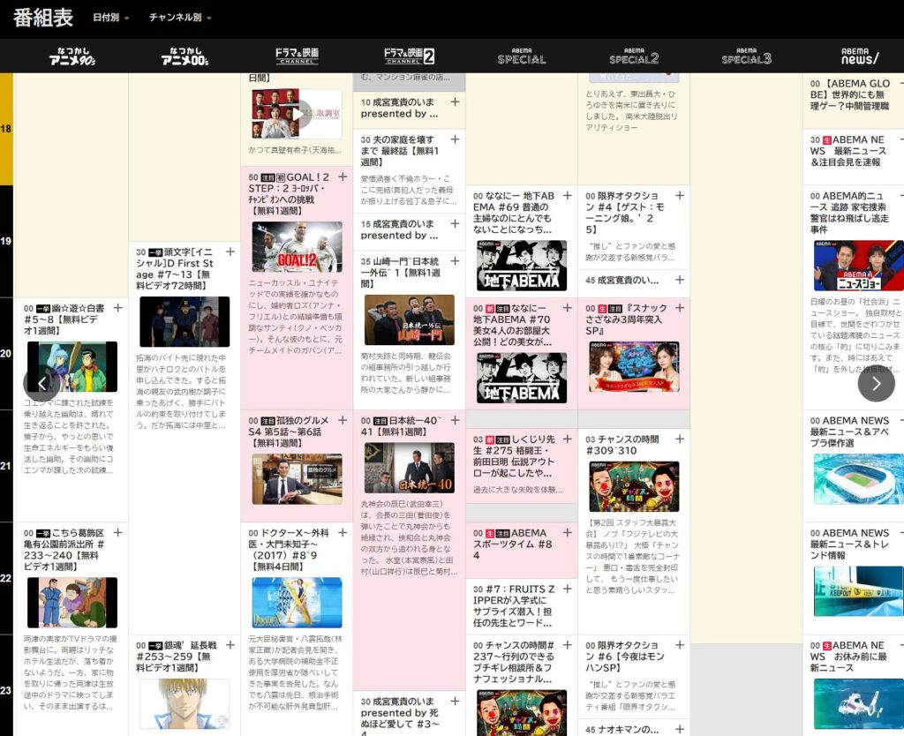
Task: Play the 取調室 drama thumbnail
Action: [297, 114]
